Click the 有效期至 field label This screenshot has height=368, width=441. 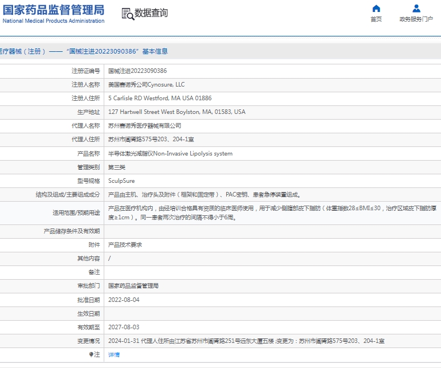click(88, 327)
